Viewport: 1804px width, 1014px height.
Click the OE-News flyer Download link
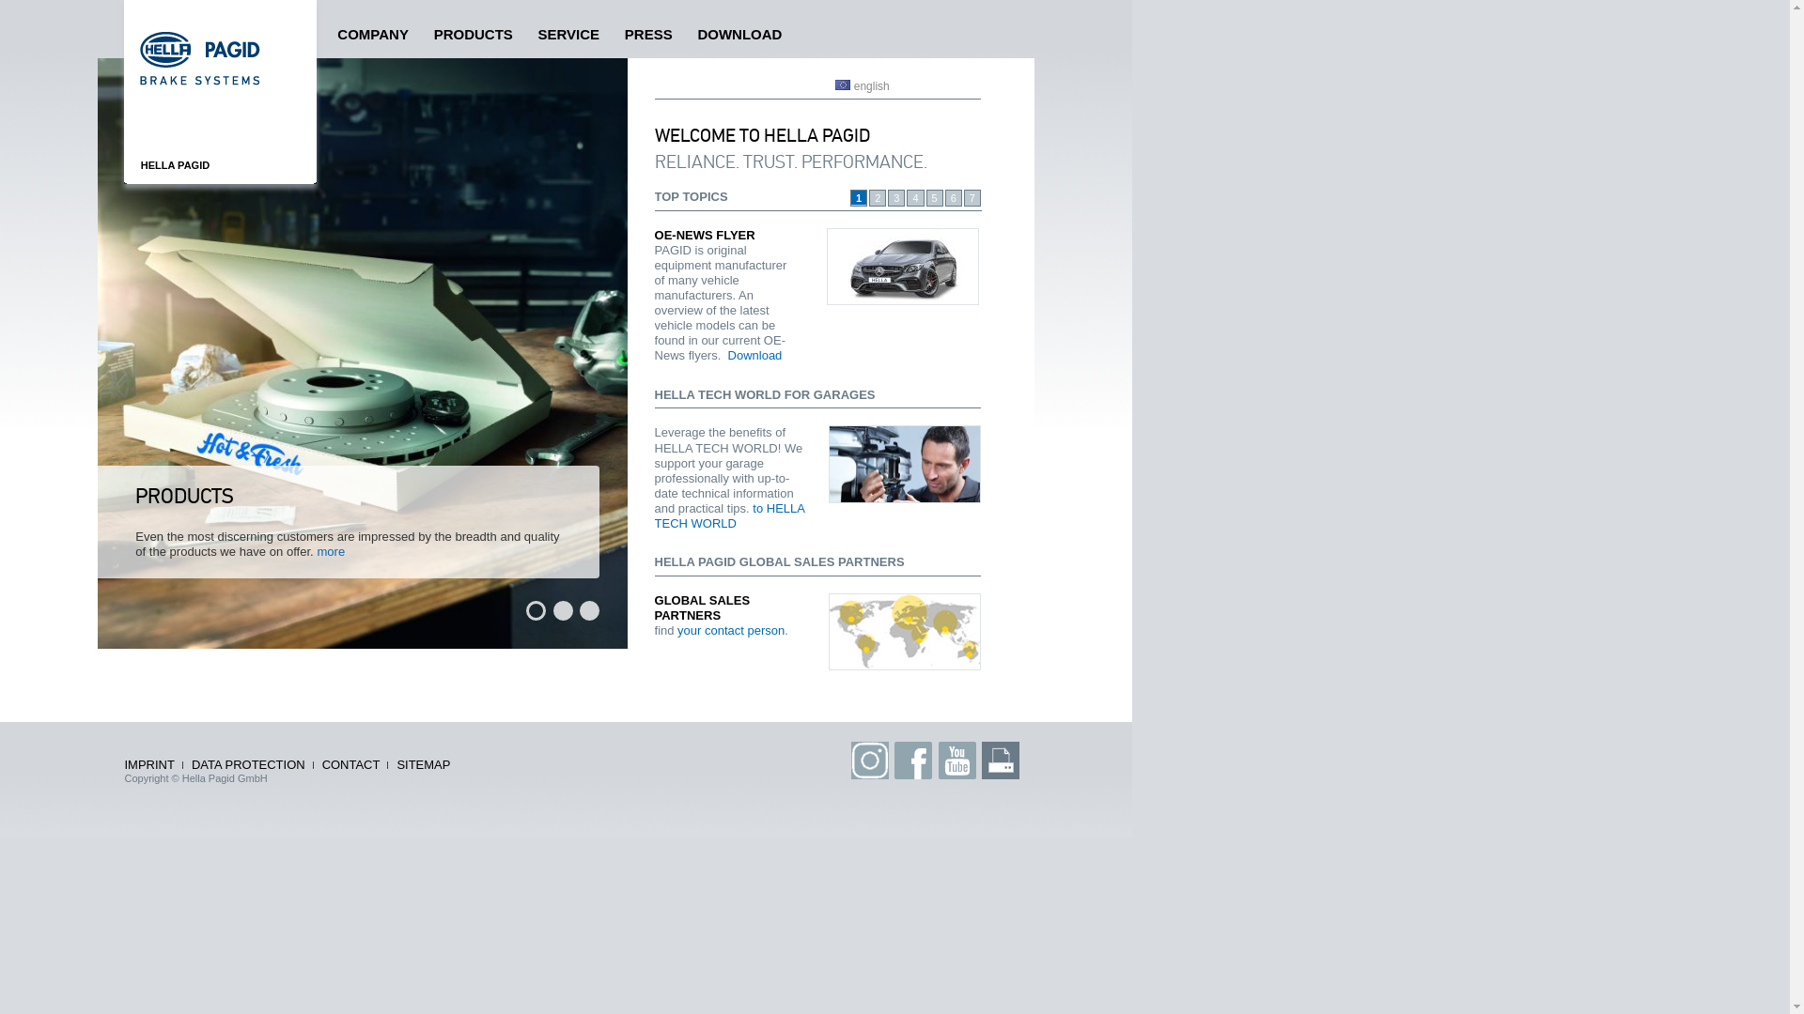pyautogui.click(x=754, y=356)
